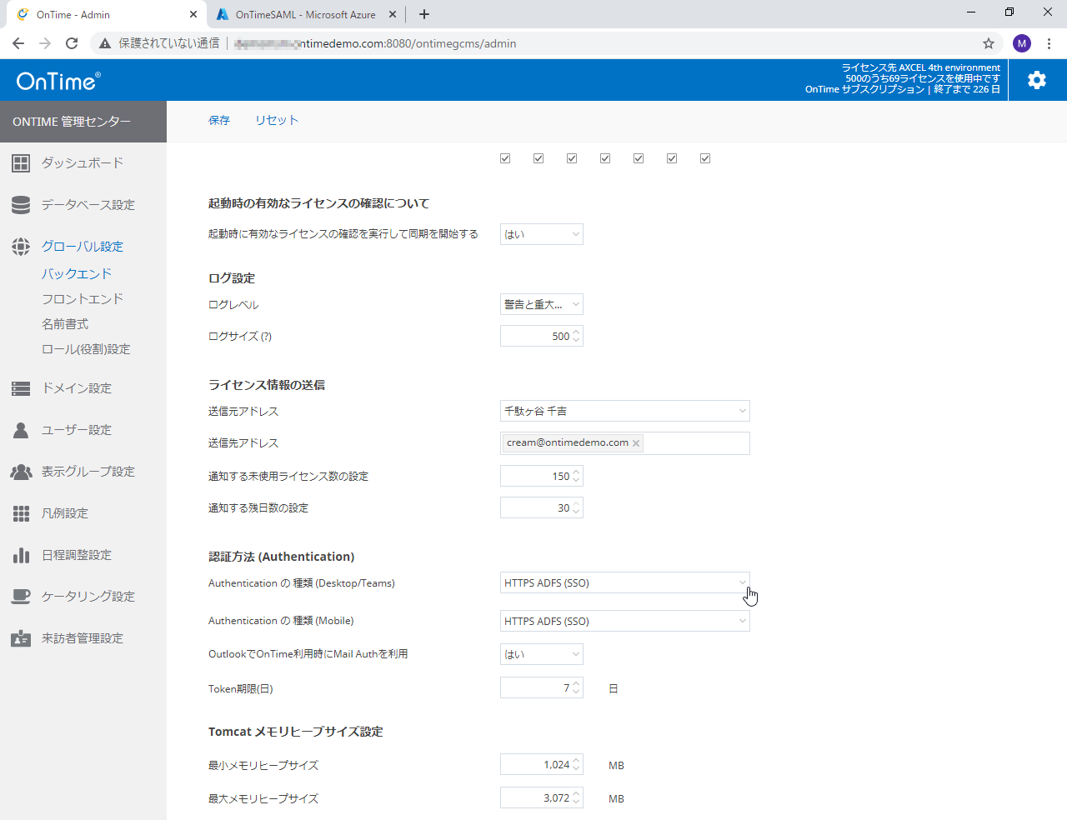The image size is (1067, 820).
Task: Open the バックエンド menu item
Action: click(76, 273)
